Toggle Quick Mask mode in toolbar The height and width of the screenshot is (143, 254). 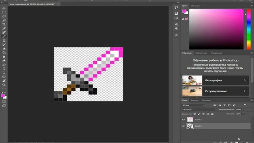pos(4,102)
